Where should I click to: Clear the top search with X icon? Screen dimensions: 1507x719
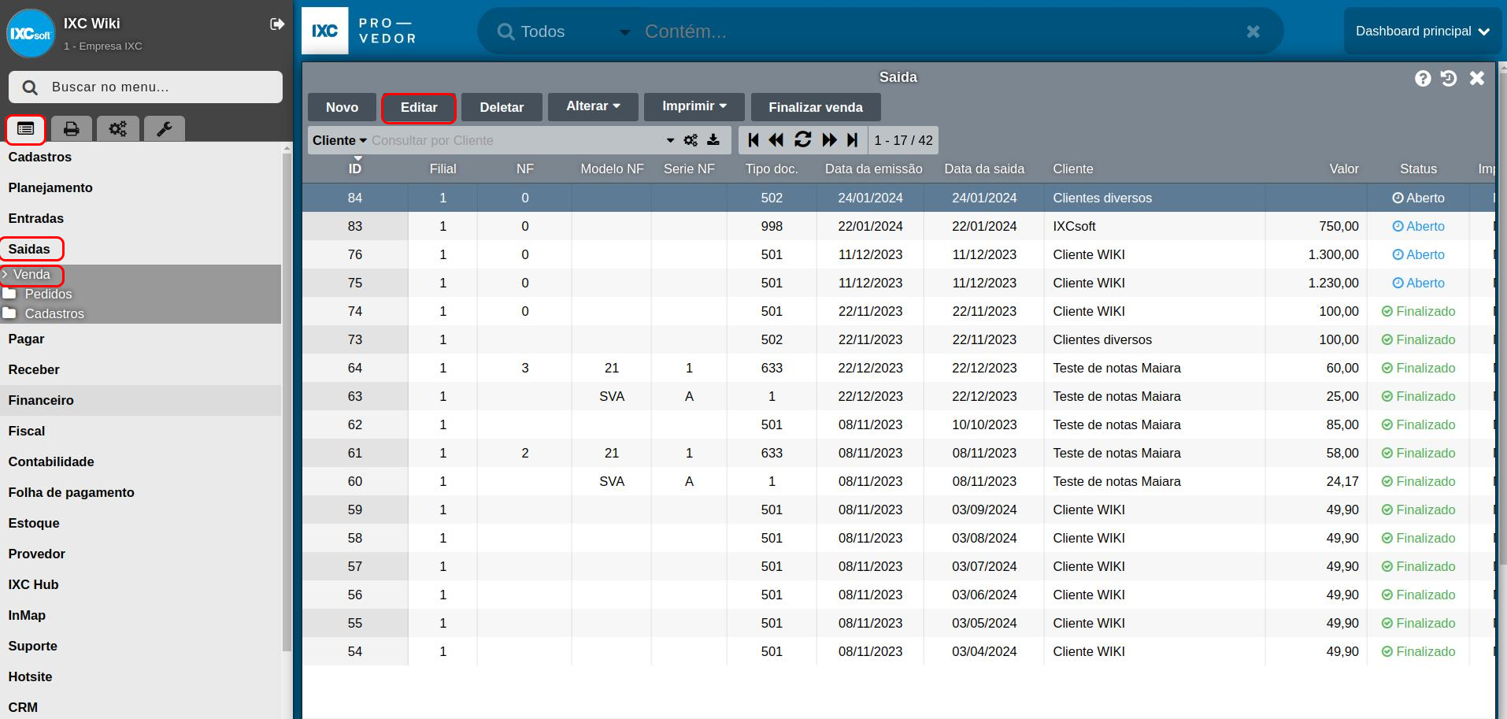pyautogui.click(x=1253, y=32)
